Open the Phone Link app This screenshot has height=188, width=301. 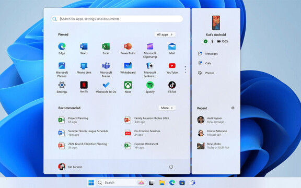pyautogui.click(x=84, y=68)
